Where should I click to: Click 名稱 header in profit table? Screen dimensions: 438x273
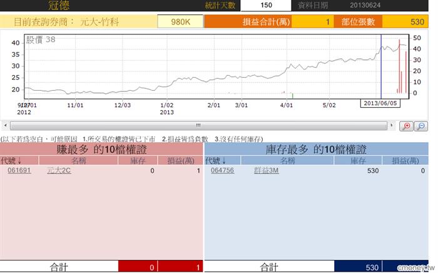[78, 161]
